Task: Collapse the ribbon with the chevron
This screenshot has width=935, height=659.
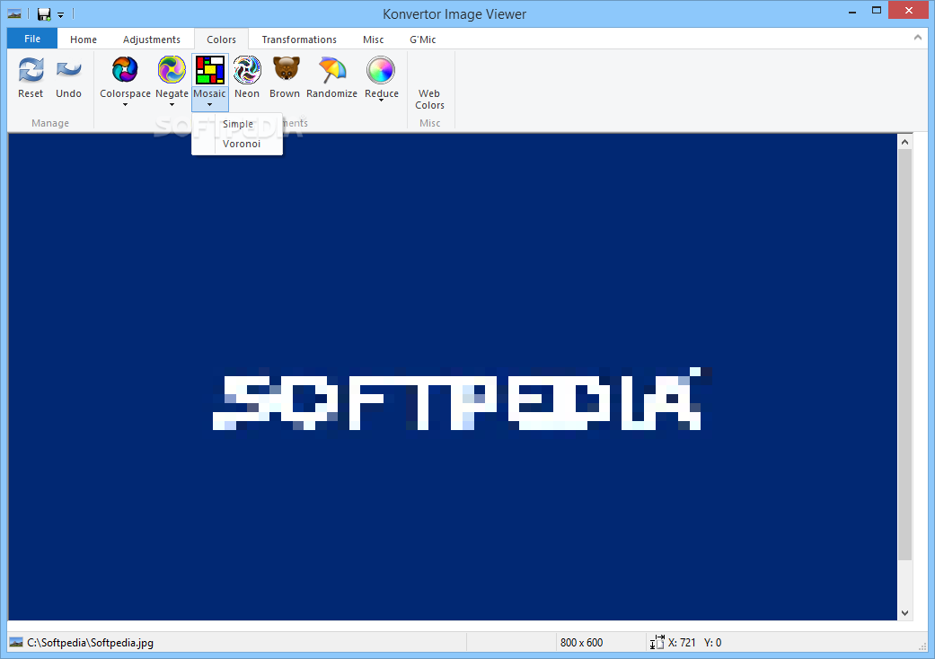Action: pos(917,38)
